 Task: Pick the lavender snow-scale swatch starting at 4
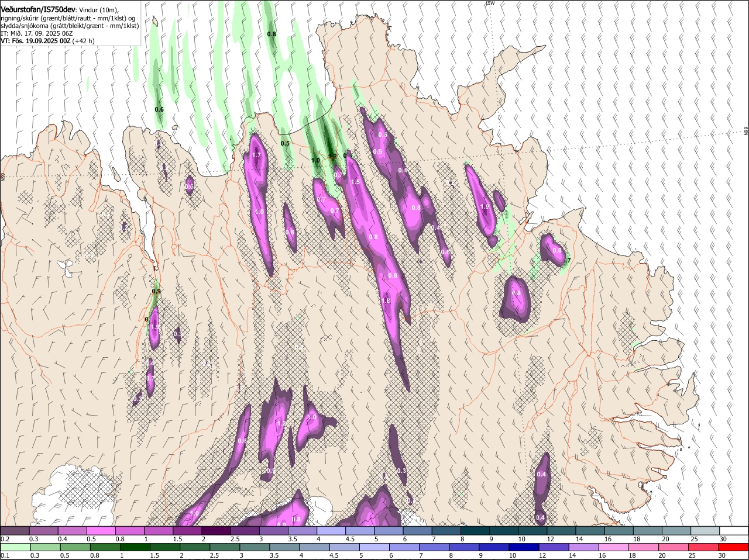[331, 530]
